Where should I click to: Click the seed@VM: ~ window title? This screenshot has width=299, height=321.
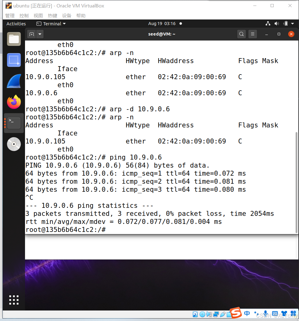[162, 34]
